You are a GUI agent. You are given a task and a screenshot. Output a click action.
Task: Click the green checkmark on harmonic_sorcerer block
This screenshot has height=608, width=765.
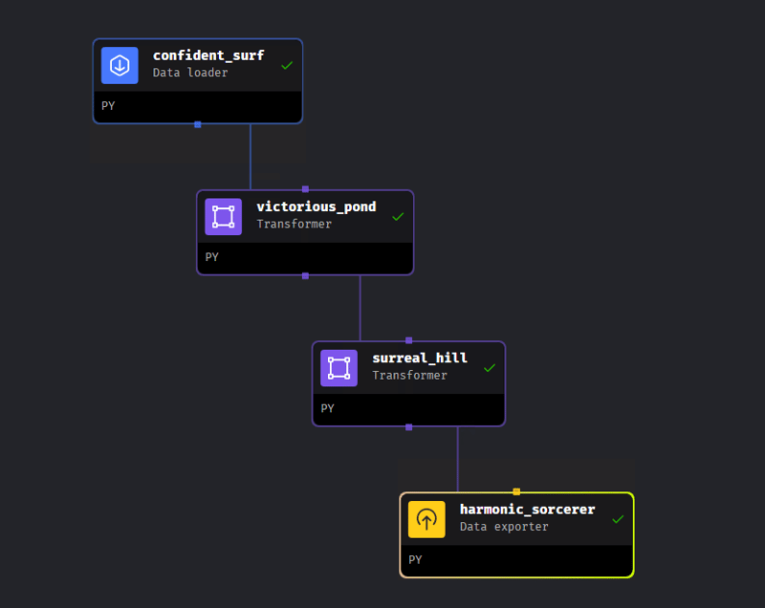[618, 519]
